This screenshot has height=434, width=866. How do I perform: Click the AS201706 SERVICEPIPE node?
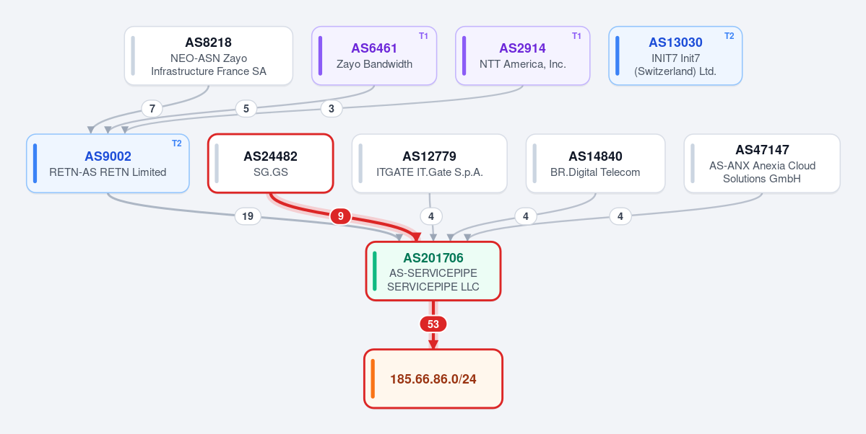pyautogui.click(x=433, y=271)
